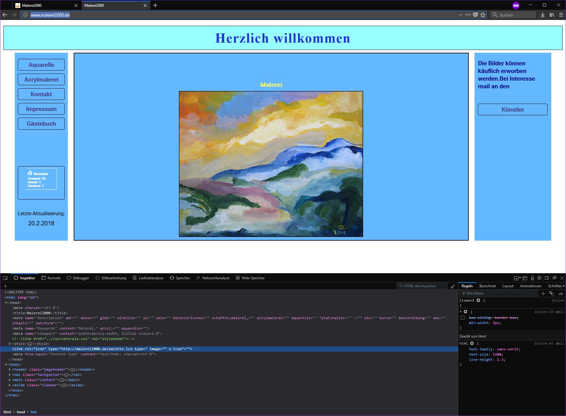The width and height of the screenshot is (566, 416).
Task: Enable responsive design mode
Action: click(532, 278)
